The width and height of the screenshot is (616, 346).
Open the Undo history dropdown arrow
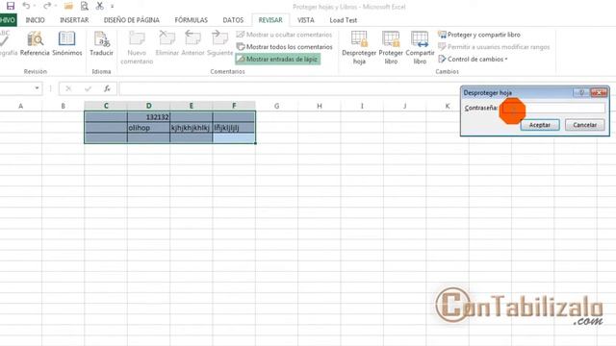[x=35, y=7]
